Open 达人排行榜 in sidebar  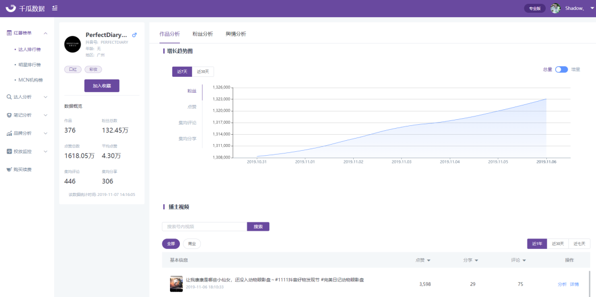click(x=29, y=50)
